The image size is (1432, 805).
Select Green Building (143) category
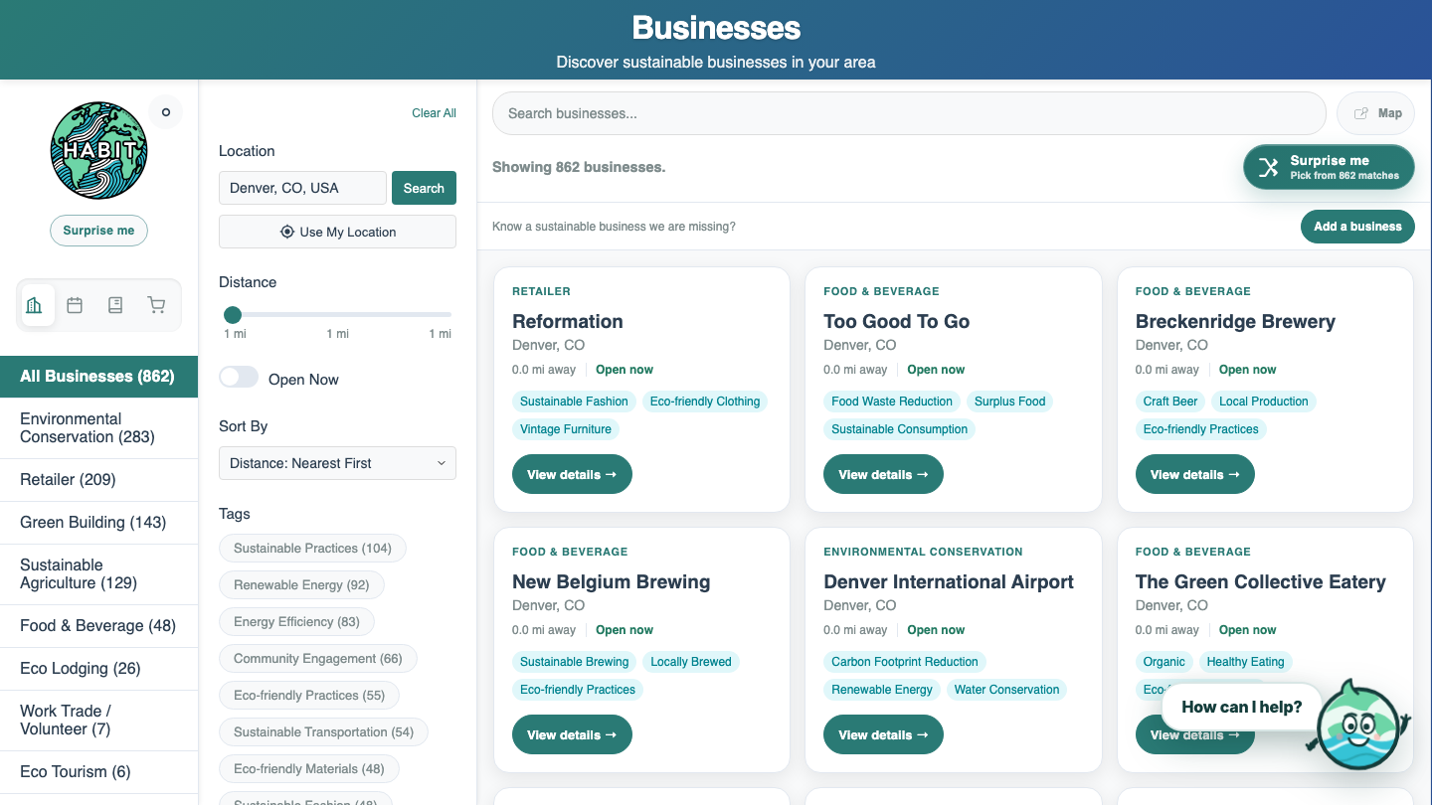pos(98,523)
